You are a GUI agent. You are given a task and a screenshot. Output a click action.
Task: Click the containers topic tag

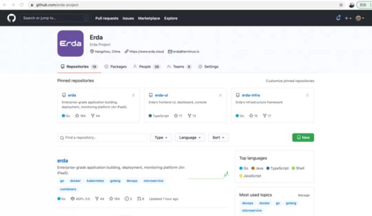coord(68,189)
